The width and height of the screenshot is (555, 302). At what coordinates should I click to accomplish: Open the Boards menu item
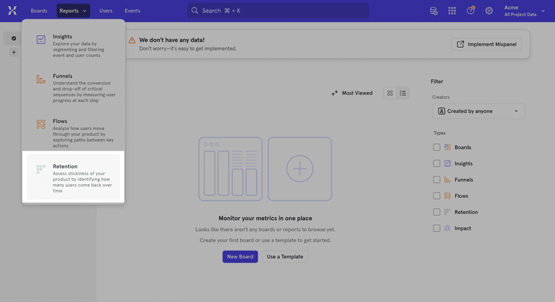pyautogui.click(x=39, y=10)
